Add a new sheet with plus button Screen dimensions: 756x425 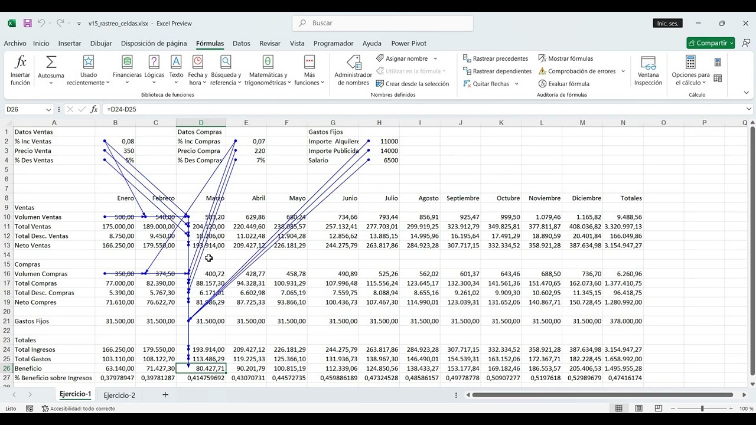(x=165, y=395)
